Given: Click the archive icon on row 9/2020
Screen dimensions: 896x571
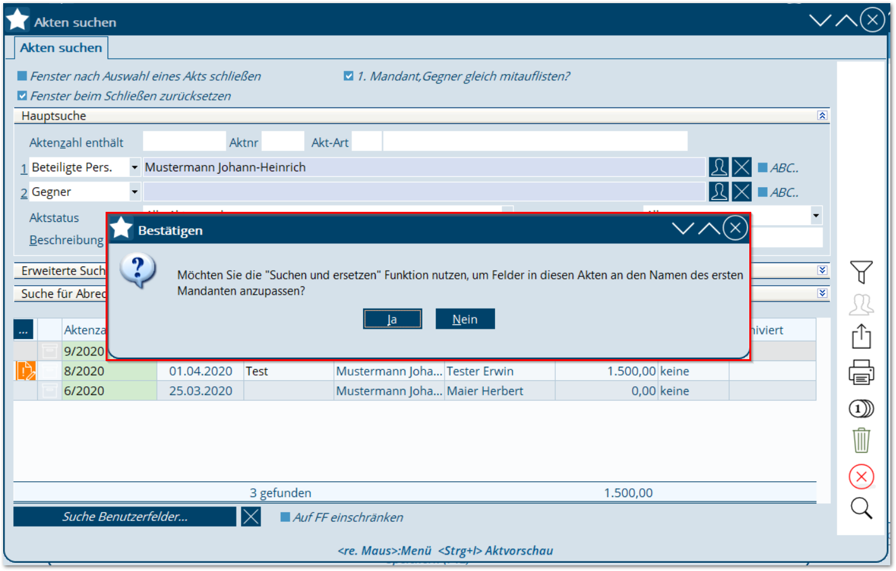Looking at the screenshot, I should (49, 351).
